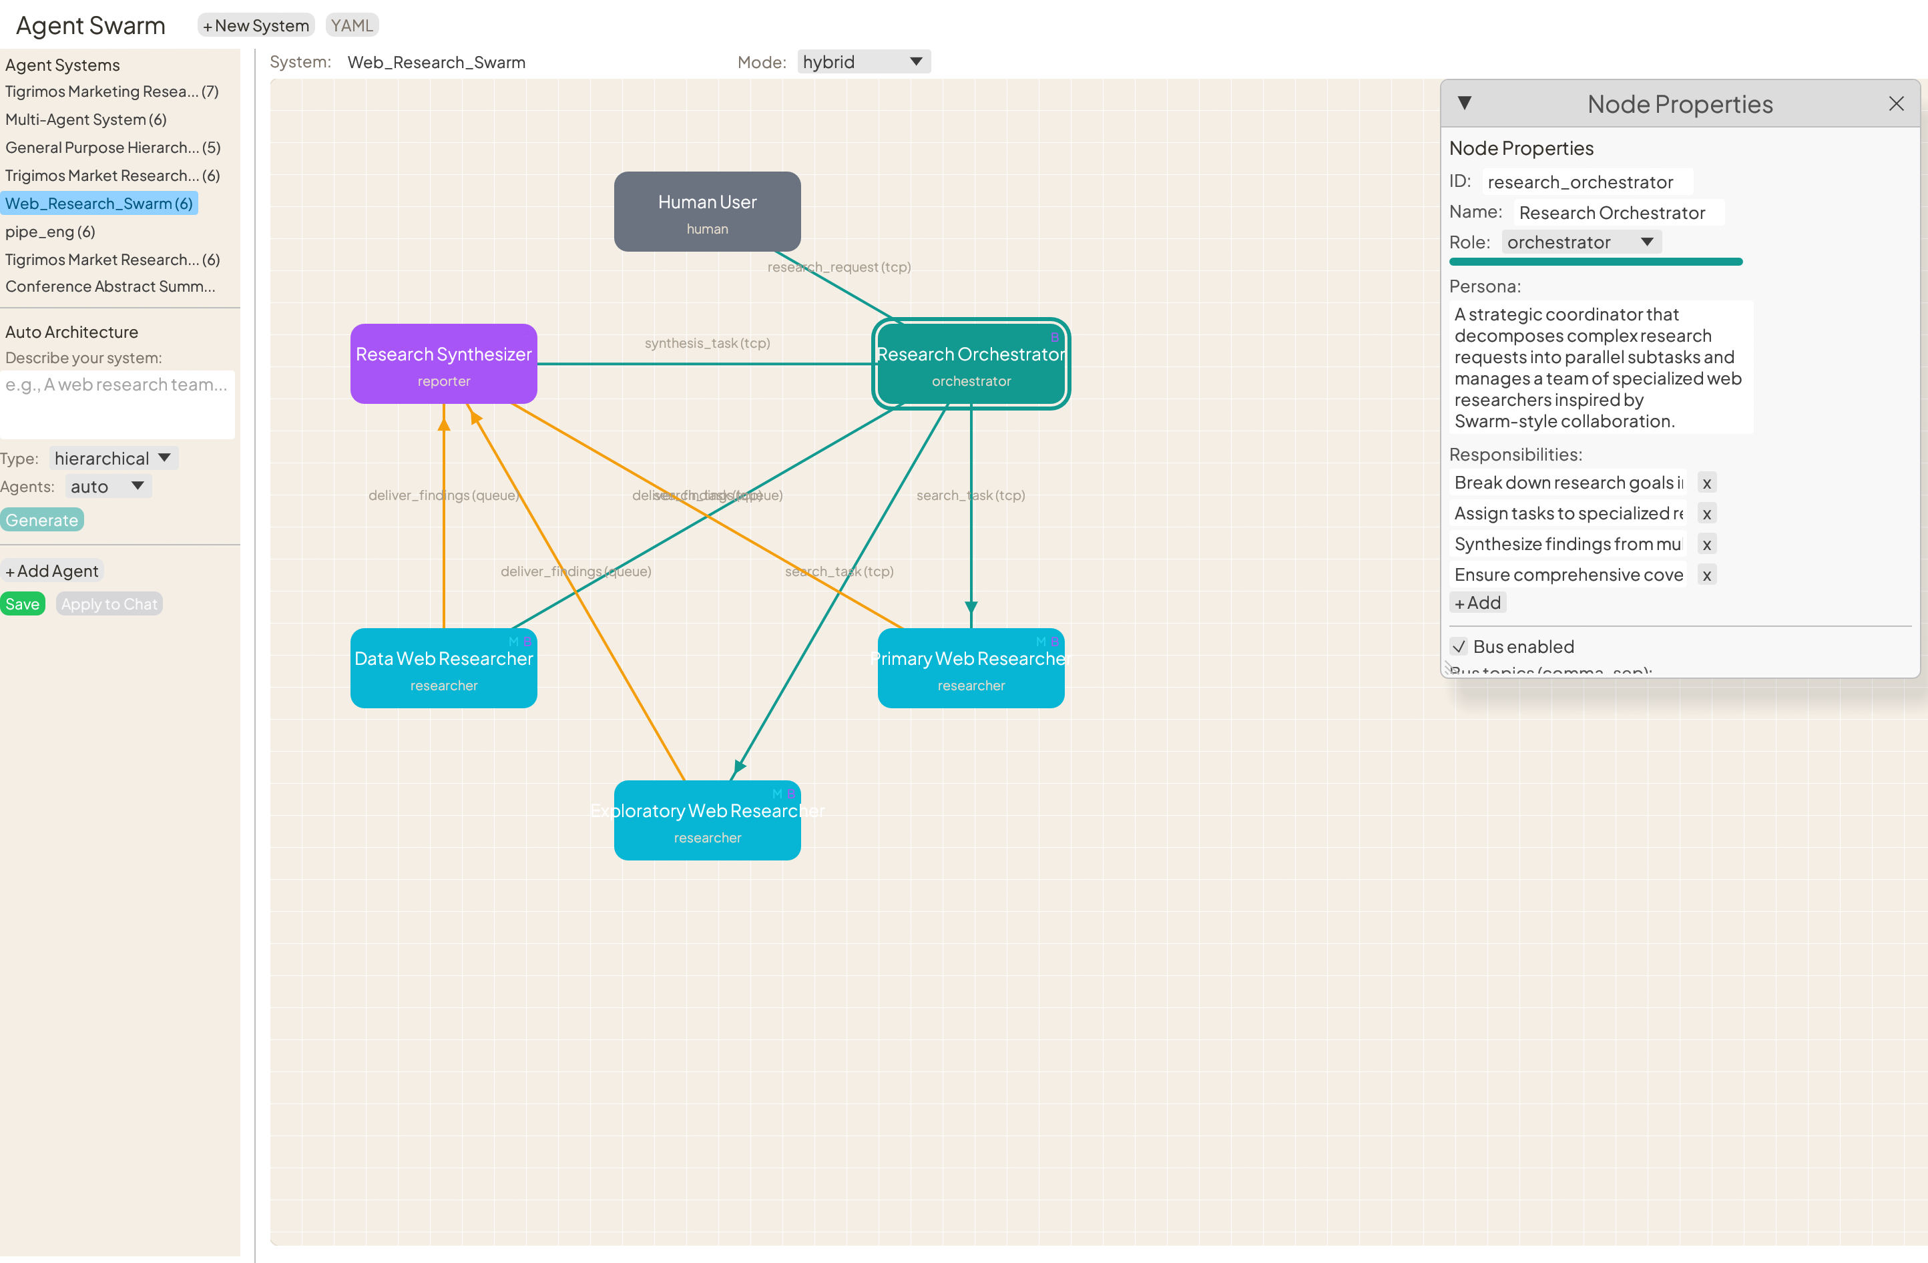
Task: Click the research_request (tcp) edge label
Action: 839,266
